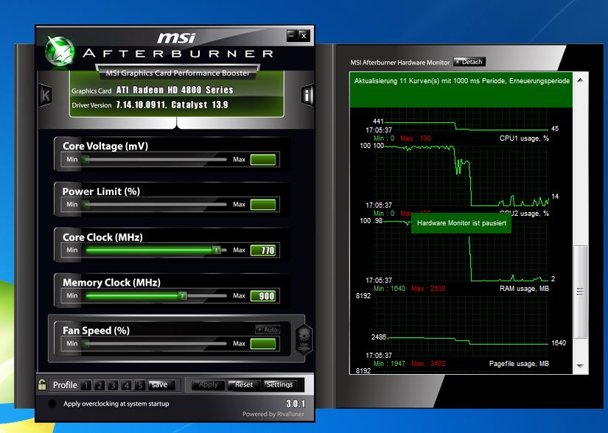Click the Core Clock slider handle
This screenshot has height=433, width=608.
point(217,250)
